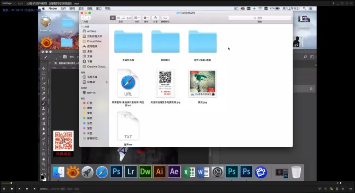The image size is (355, 193).
Task: Open Launchpad rocket icon in Dock
Action: pos(87,172)
